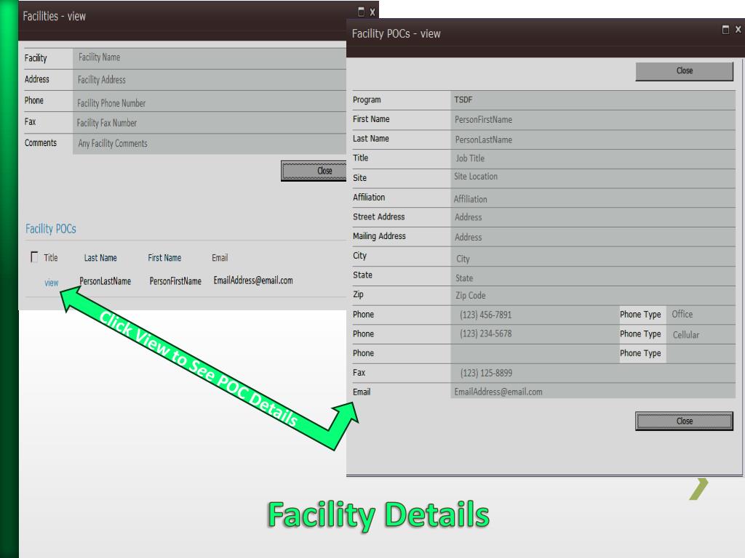The image size is (745, 558).
Task: Click phone number (123) 456-7891
Action: (485, 315)
